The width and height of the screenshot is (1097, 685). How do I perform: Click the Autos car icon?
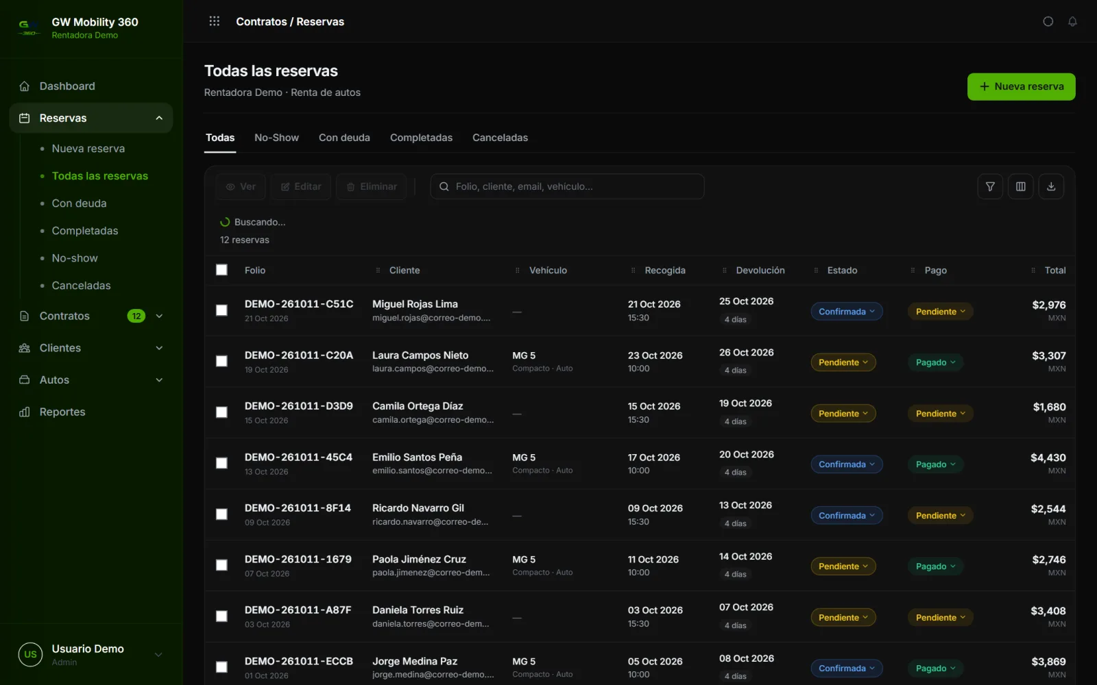click(x=25, y=380)
